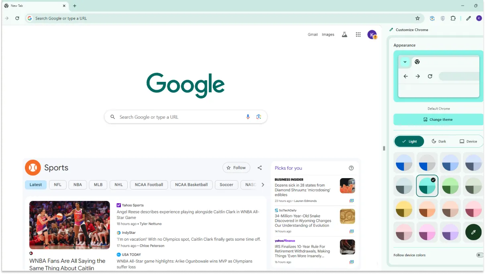
Task: Search by image with Google Lens icon
Action: [259, 117]
